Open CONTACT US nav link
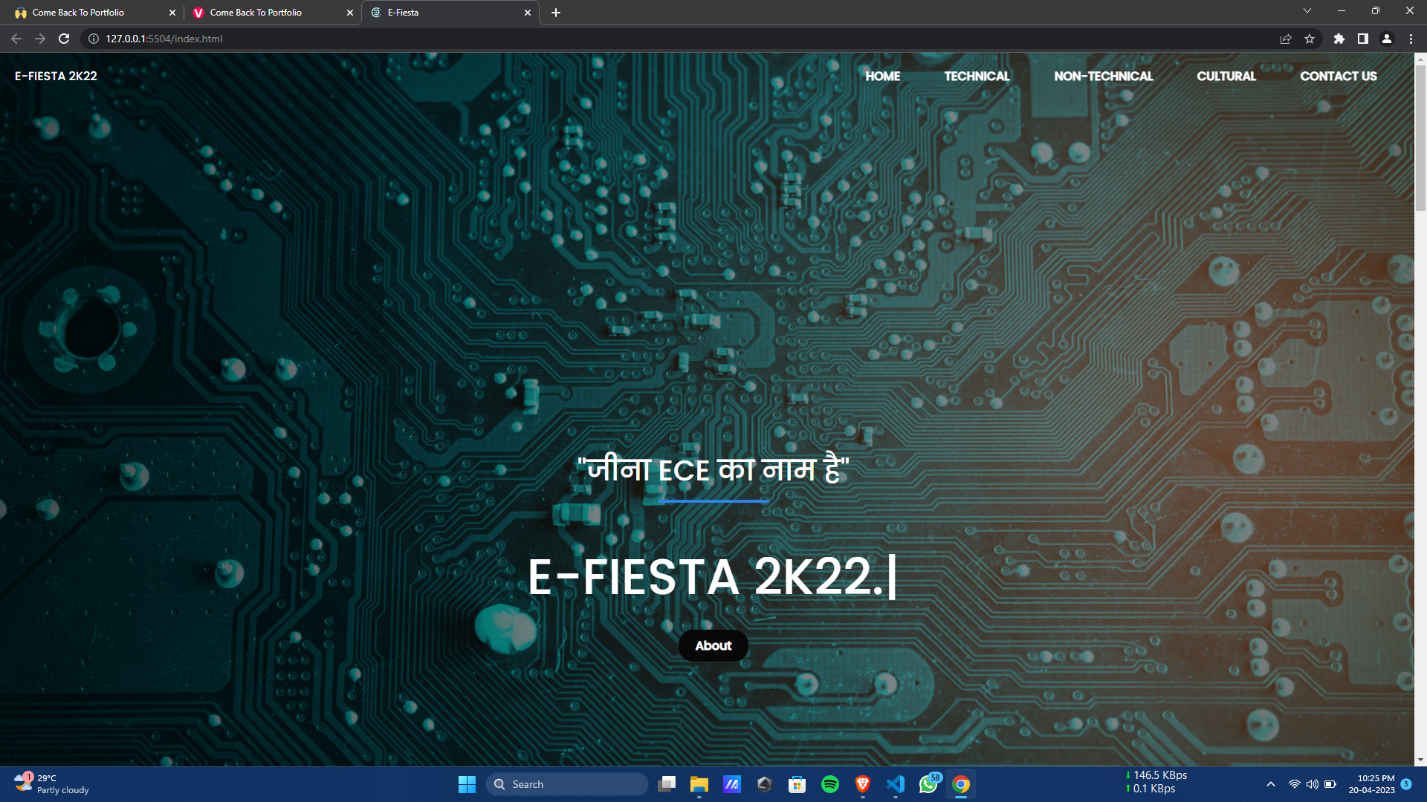Image resolution: width=1427 pixels, height=802 pixels. [x=1338, y=76]
